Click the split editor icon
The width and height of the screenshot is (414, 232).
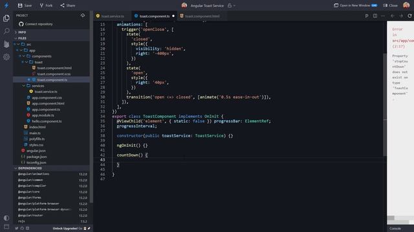point(375,16)
